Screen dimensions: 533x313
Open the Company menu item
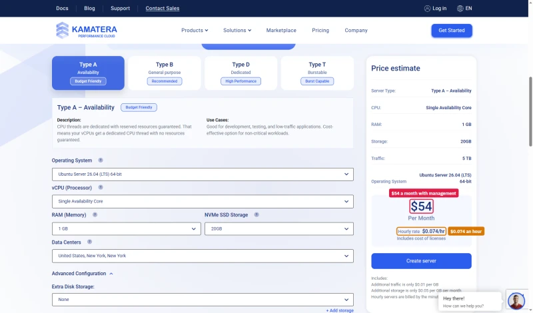[356, 30]
